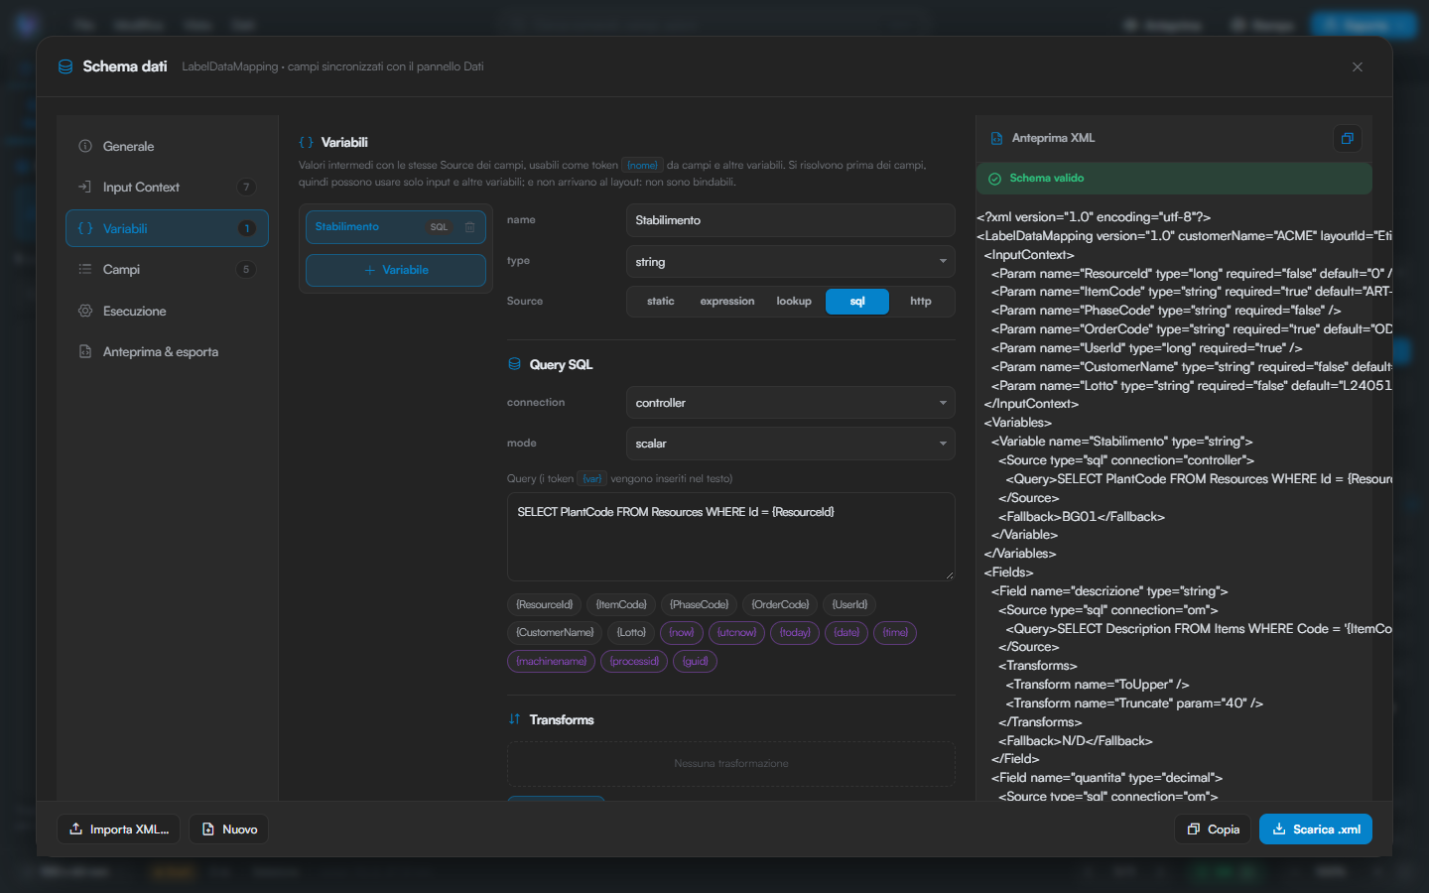
Task: Choose lookup source type
Action: pos(793,302)
